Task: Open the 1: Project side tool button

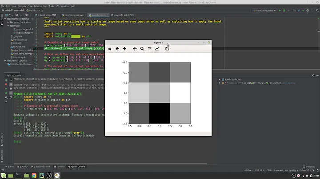Action: tap(2, 20)
